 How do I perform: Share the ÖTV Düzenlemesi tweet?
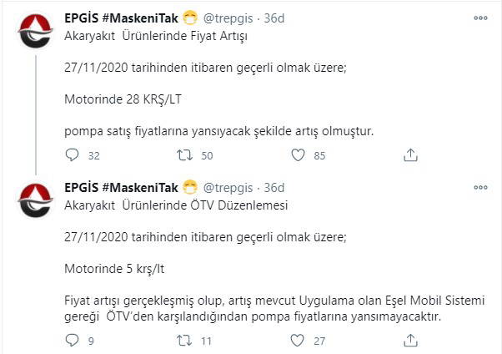pyautogui.click(x=410, y=340)
